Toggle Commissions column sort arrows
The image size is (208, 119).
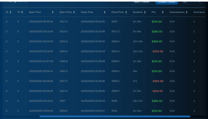coord(186,12)
